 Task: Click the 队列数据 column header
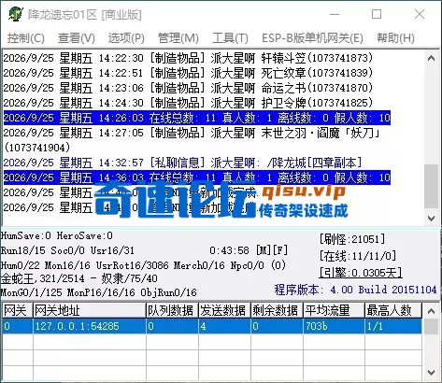[172, 310]
